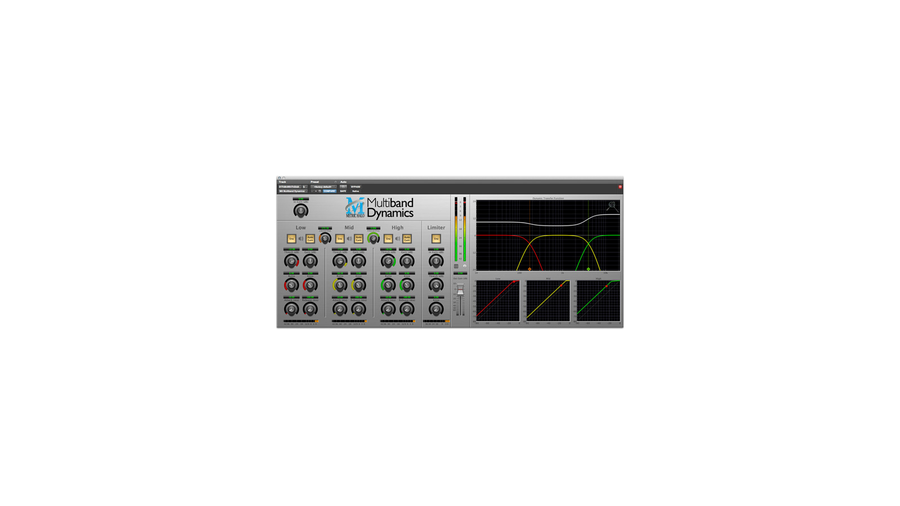Click the Low band Release knob
The image size is (900, 506).
click(x=310, y=309)
